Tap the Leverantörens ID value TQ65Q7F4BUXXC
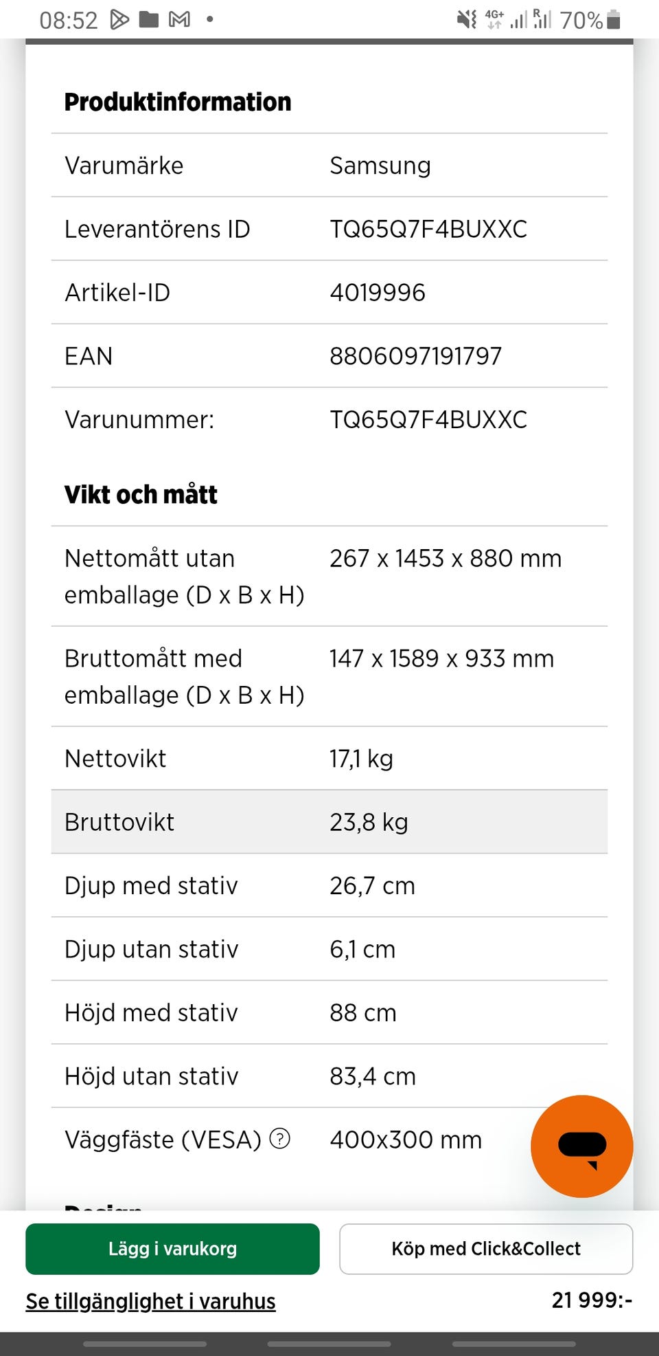This screenshot has height=1356, width=659. 428,229
